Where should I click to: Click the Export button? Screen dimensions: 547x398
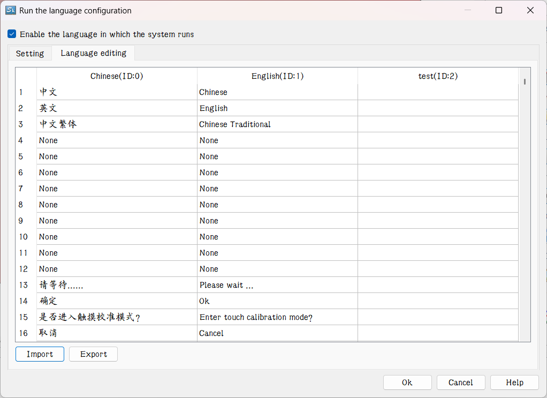[x=93, y=354]
